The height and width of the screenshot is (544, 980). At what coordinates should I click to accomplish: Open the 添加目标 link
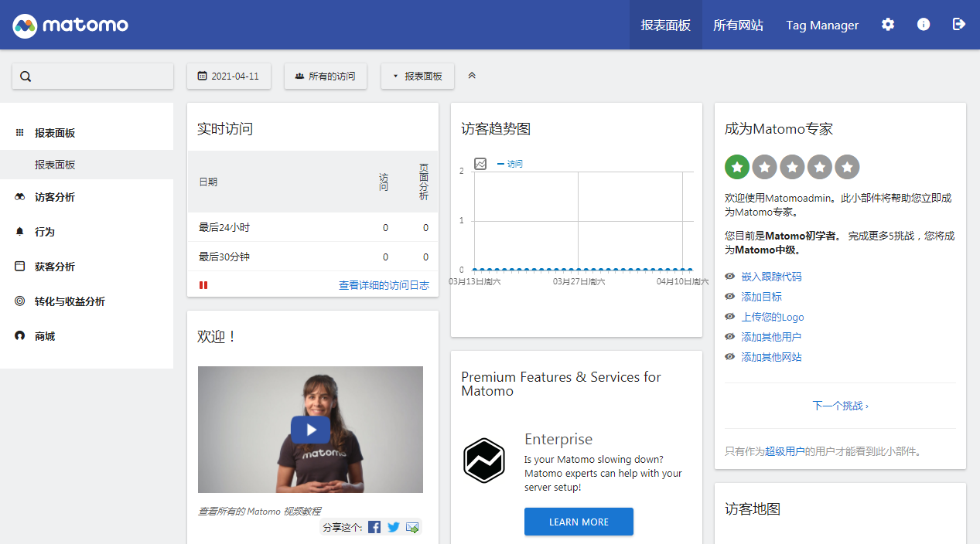point(762,297)
